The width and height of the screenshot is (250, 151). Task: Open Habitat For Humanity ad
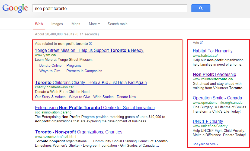click(x=212, y=51)
